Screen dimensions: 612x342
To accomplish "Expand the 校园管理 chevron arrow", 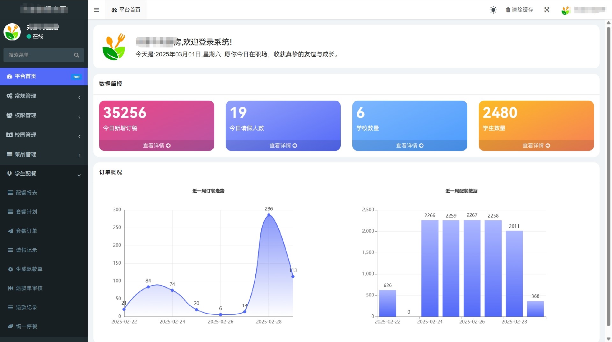I will coord(79,136).
